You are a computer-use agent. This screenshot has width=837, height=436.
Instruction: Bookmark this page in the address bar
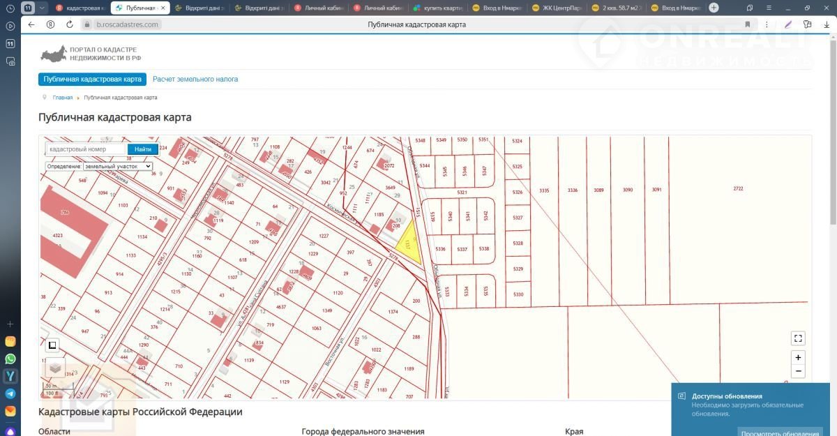click(x=747, y=24)
